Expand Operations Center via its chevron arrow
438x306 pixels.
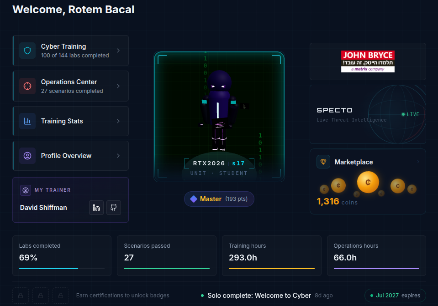(118, 86)
